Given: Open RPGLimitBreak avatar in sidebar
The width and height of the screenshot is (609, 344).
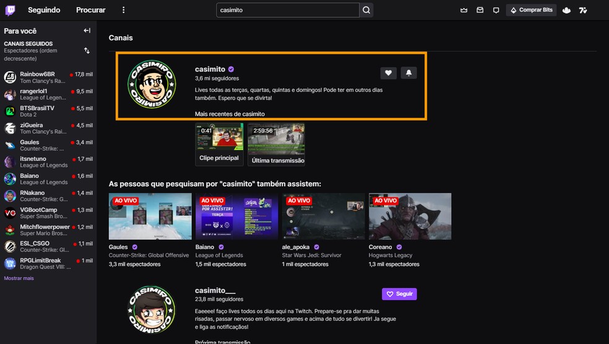Looking at the screenshot, I should (x=10, y=264).
